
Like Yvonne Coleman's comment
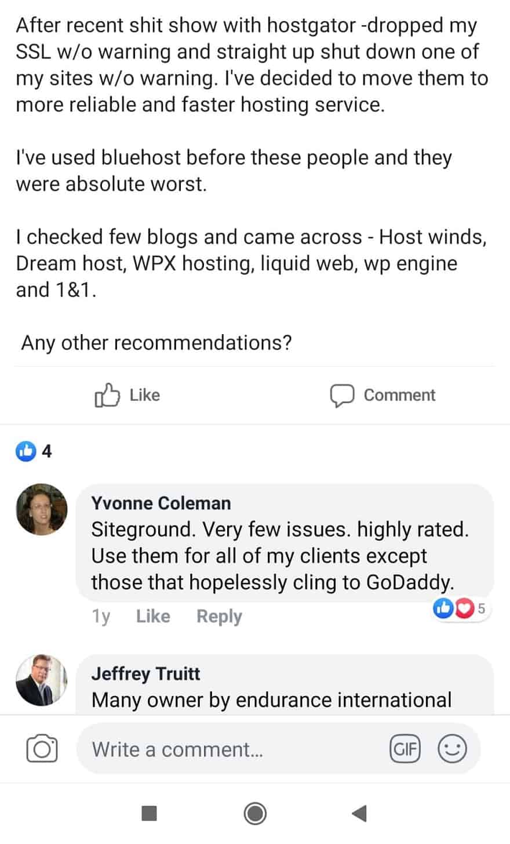[153, 616]
